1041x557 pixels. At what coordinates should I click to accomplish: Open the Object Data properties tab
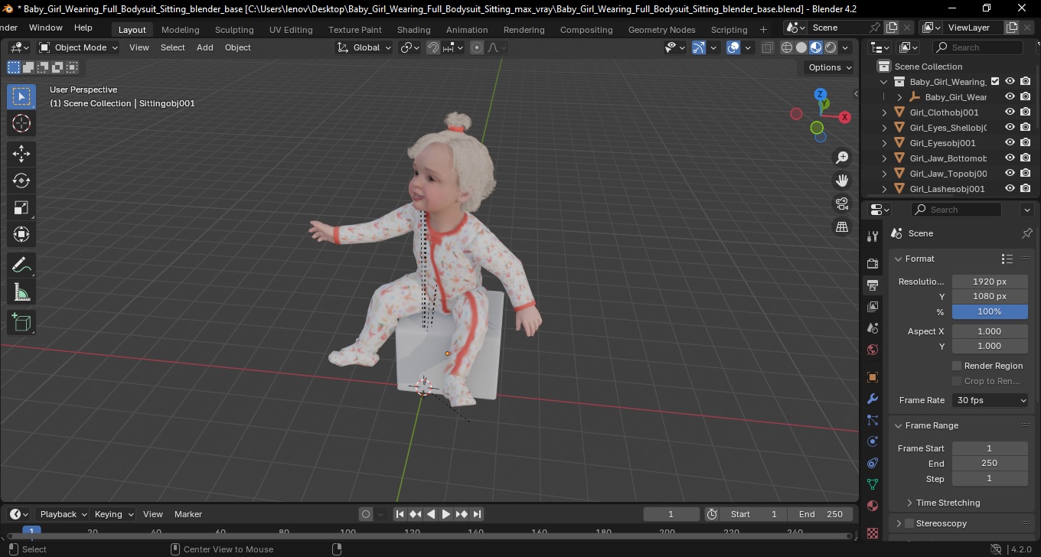(872, 484)
